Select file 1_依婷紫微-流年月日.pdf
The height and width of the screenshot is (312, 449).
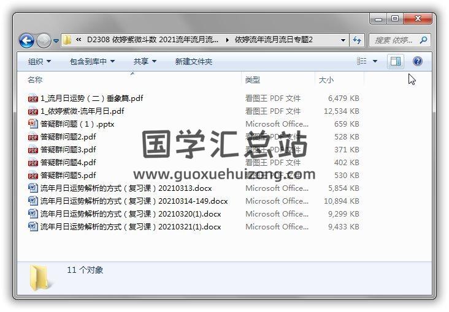(82, 111)
